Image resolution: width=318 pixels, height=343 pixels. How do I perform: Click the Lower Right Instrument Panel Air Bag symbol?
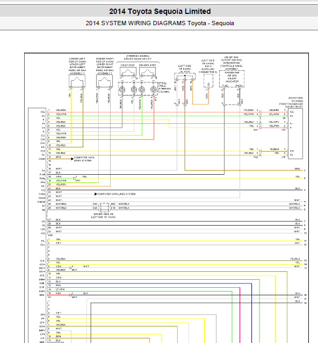click(104, 81)
